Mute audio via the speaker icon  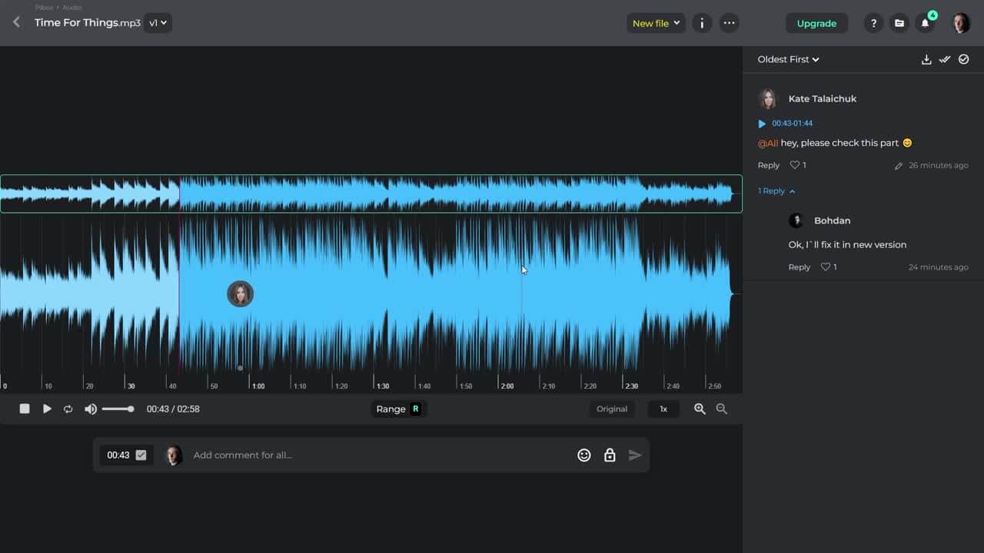[90, 409]
